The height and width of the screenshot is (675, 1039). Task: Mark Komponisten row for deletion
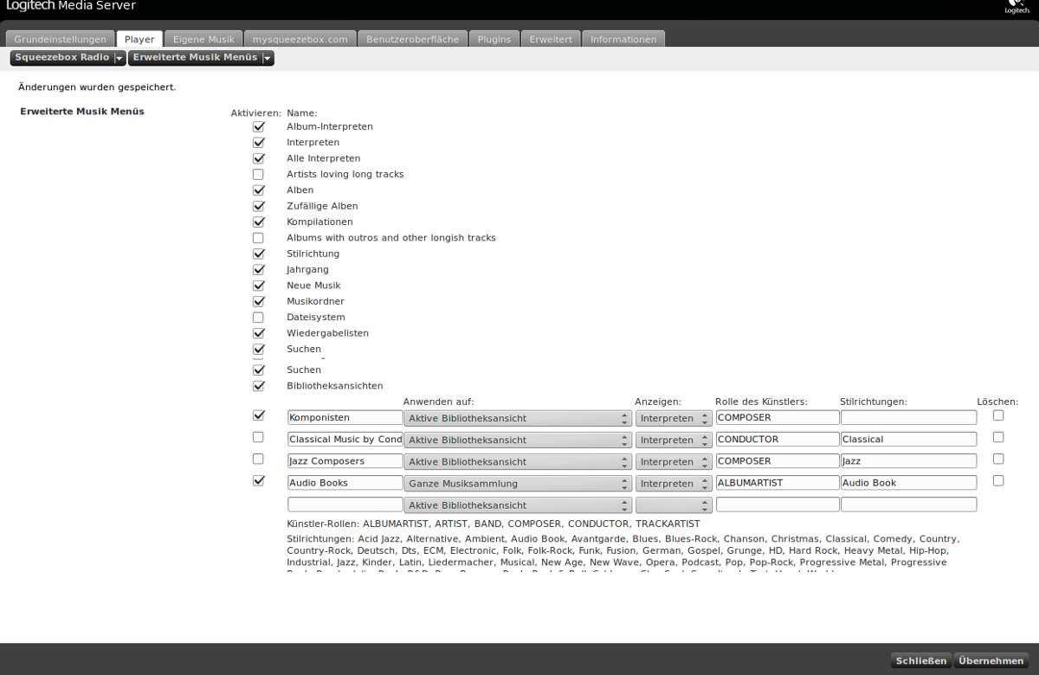pos(998,415)
